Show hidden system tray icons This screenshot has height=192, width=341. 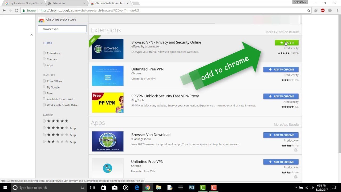point(295,187)
